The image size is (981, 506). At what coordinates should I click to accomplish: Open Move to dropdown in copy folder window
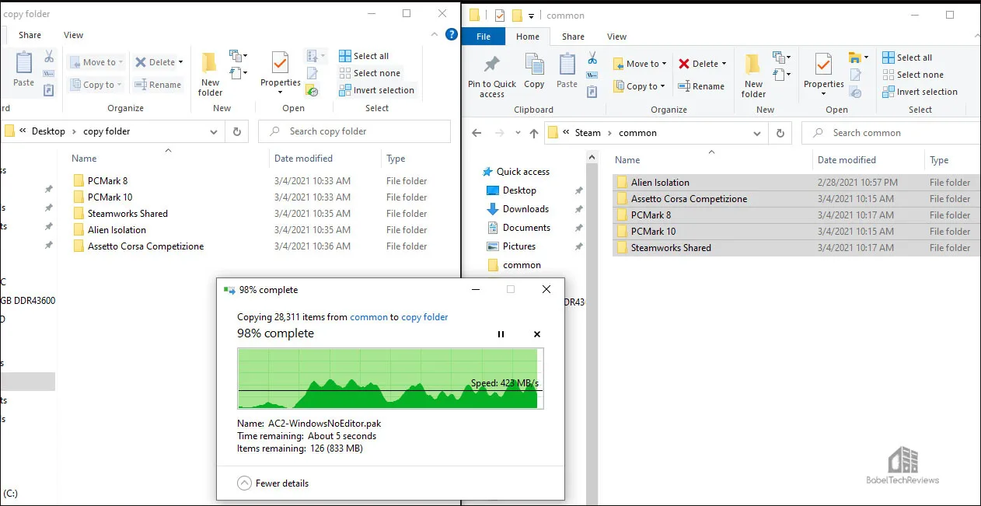pos(96,62)
